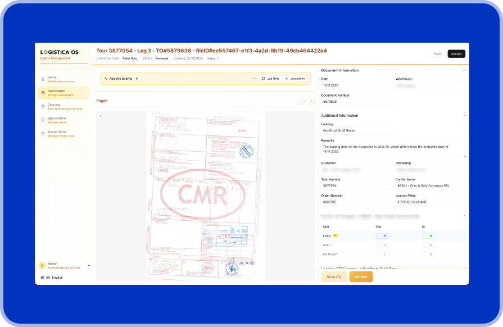Open the Home menu item
This screenshot has height=327, width=503.
tap(64, 79)
